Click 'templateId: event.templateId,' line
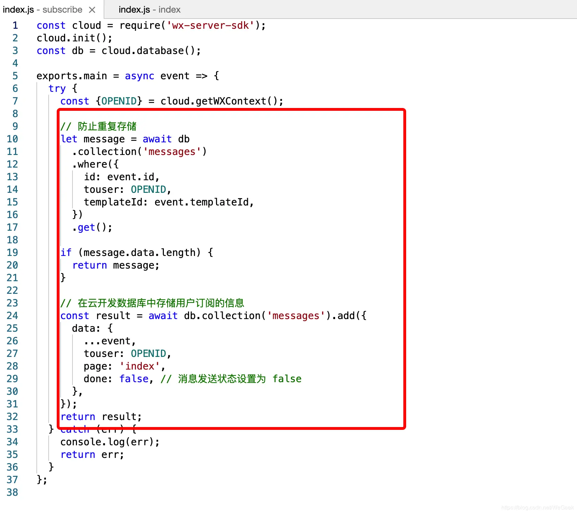This screenshot has width=577, height=514. (x=169, y=202)
